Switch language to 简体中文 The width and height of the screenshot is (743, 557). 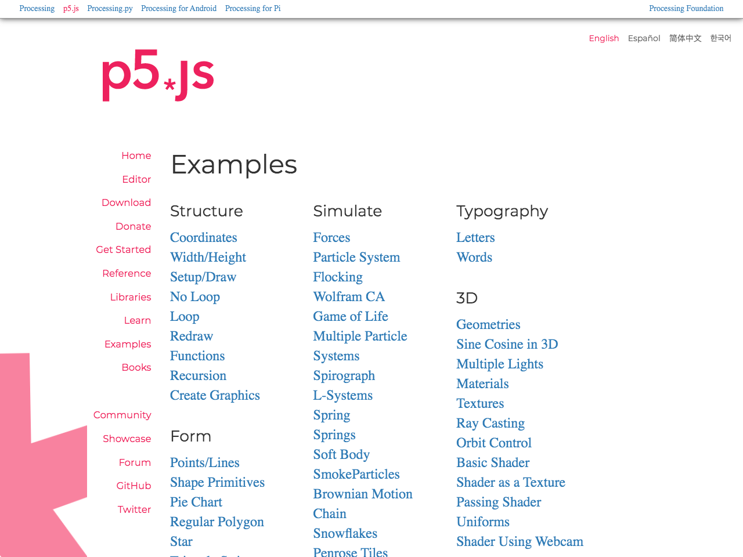point(685,38)
